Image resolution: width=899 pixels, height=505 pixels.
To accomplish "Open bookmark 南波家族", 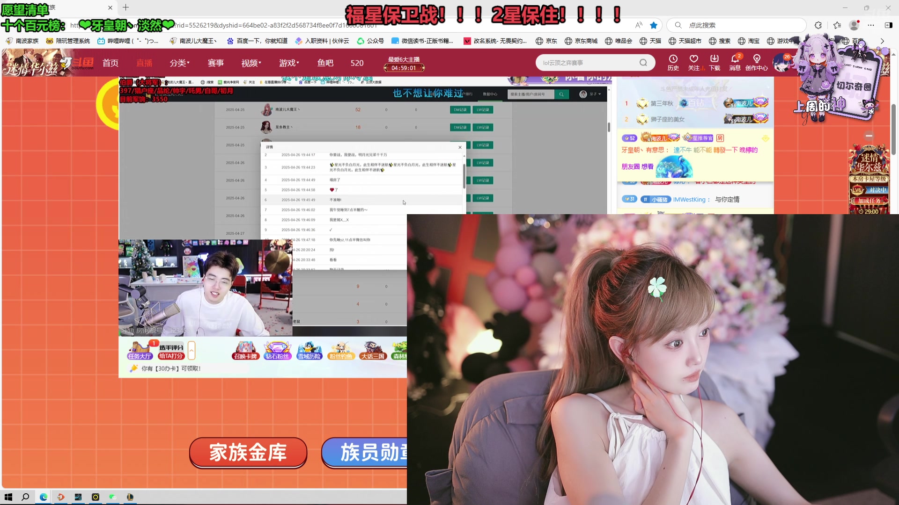I will pos(22,41).
